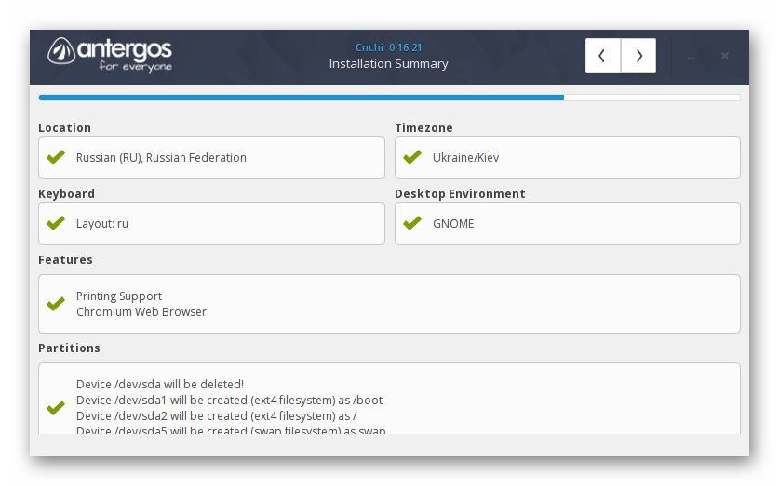The image size is (779, 486).
Task: Click the 'Installation Summary' title
Action: click(388, 64)
